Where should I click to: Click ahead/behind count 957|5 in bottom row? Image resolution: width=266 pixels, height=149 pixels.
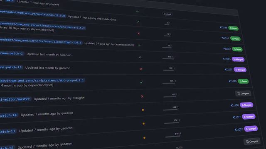[x=179, y=148]
